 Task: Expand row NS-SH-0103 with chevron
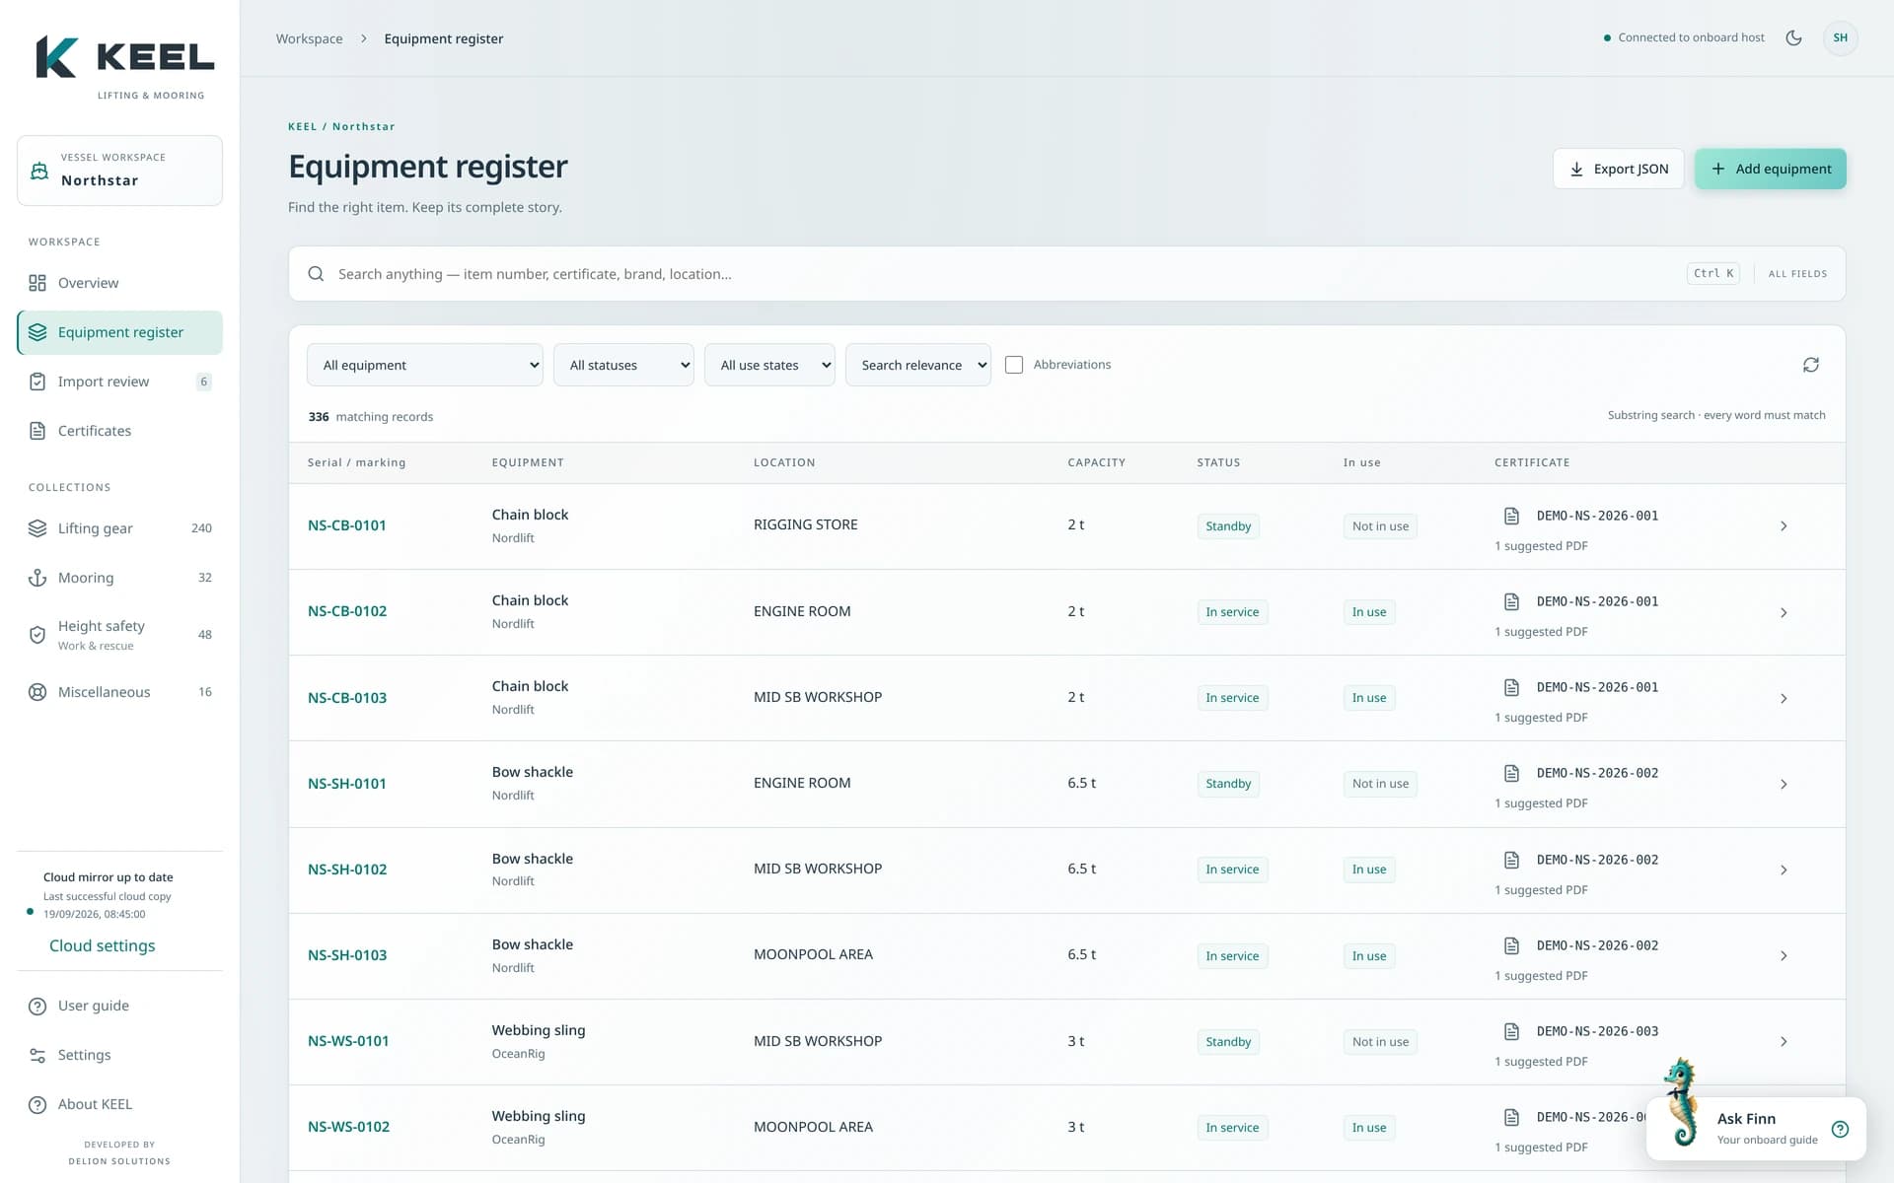[x=1784, y=956]
